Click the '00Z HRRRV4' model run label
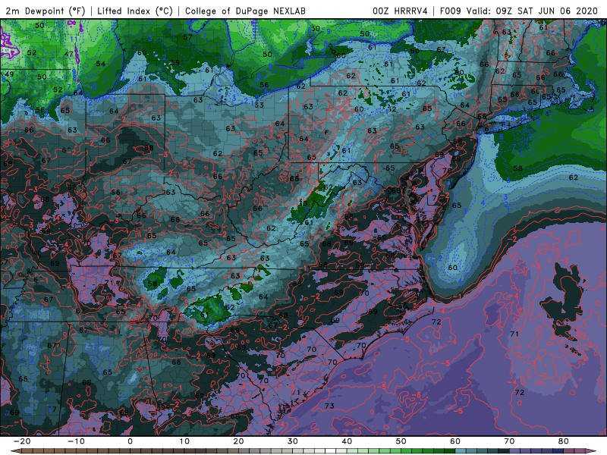 tap(400, 11)
